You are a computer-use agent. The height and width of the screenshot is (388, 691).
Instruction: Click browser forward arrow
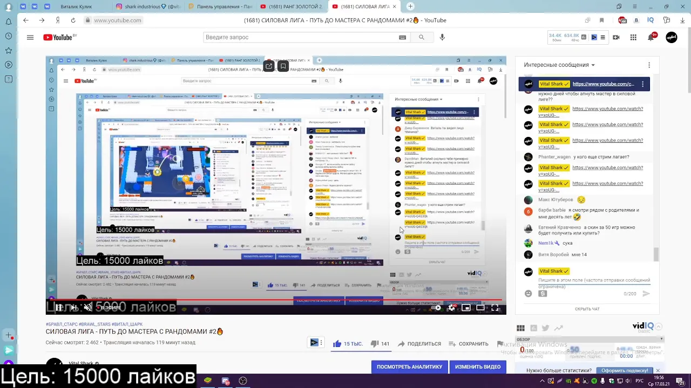(42, 20)
